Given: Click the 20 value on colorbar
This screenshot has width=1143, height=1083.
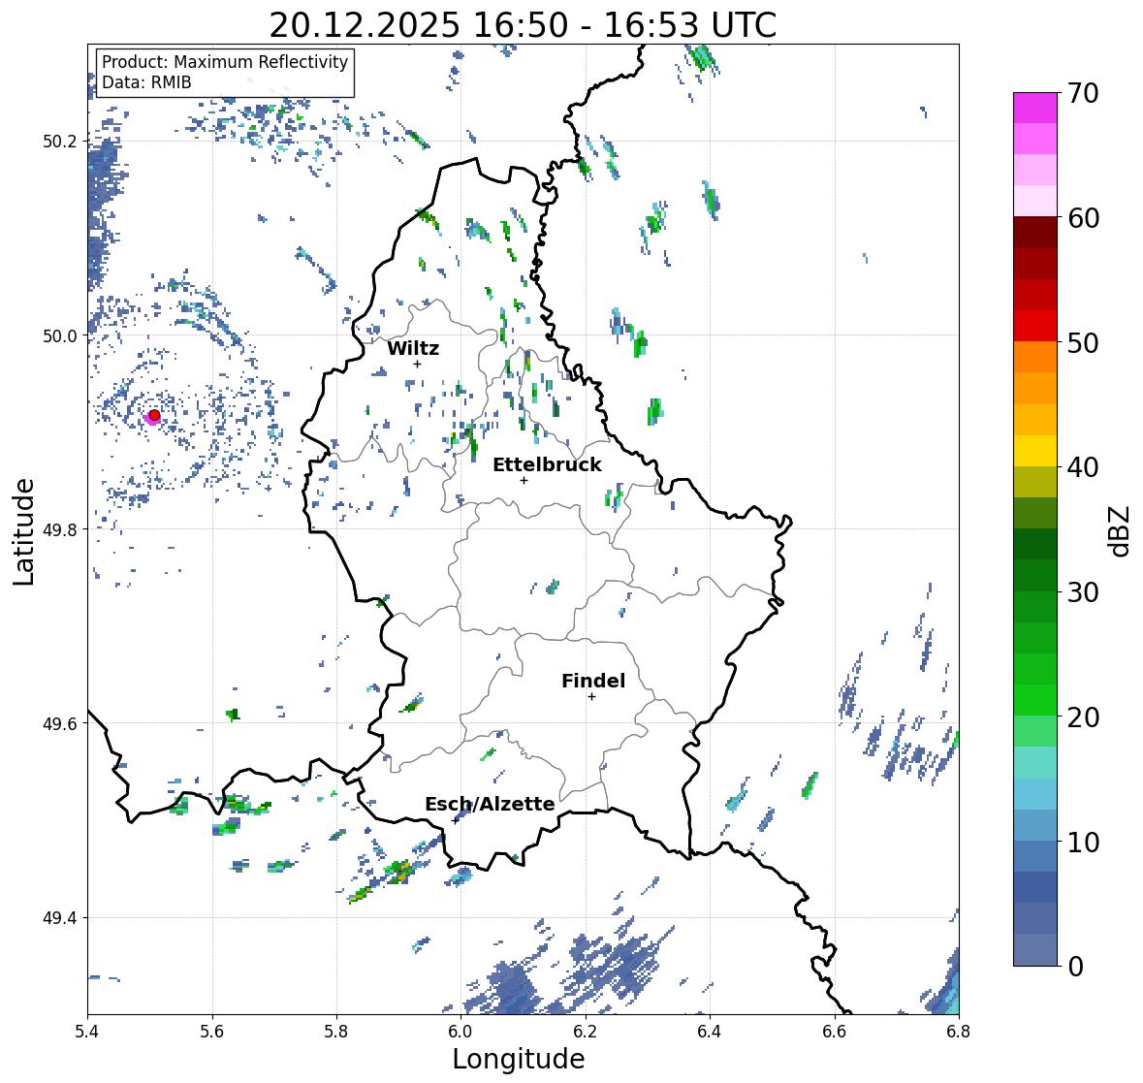Looking at the screenshot, I should tap(1083, 717).
